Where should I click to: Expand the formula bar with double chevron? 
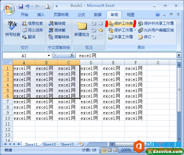click(179, 55)
